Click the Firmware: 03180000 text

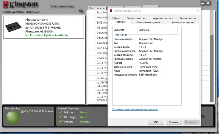click(39, 31)
